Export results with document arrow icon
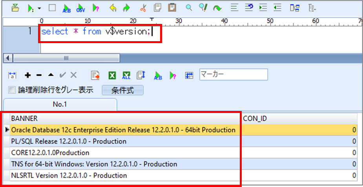 click(x=95, y=75)
